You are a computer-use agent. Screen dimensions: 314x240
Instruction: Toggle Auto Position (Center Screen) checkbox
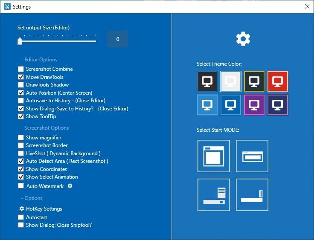tap(21, 93)
